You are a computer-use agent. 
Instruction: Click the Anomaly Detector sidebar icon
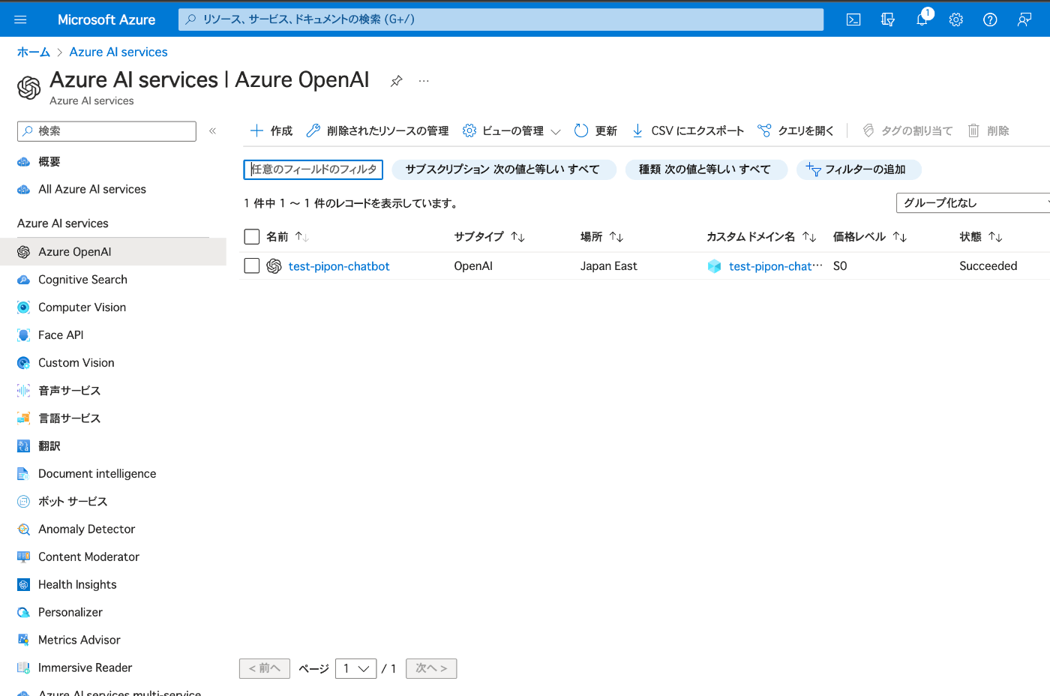(x=23, y=529)
